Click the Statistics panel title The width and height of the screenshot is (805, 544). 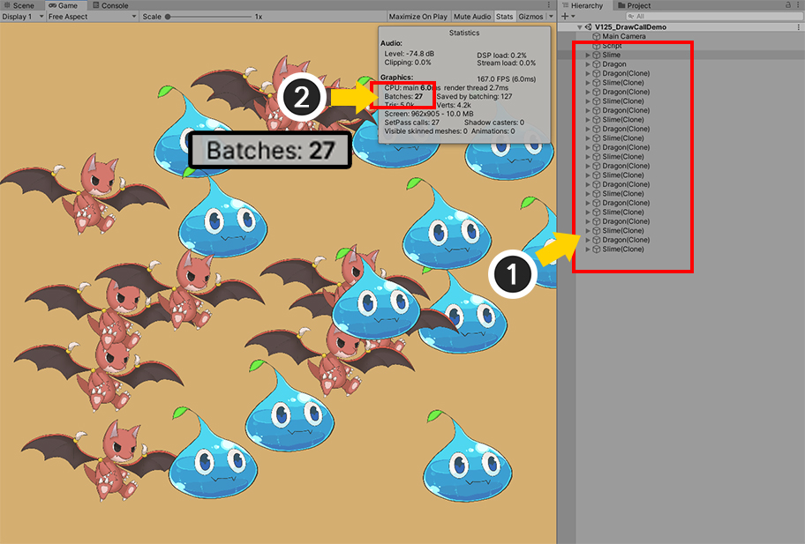(x=464, y=33)
